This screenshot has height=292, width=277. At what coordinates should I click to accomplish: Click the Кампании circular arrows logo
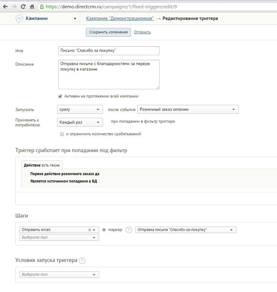(x=19, y=18)
